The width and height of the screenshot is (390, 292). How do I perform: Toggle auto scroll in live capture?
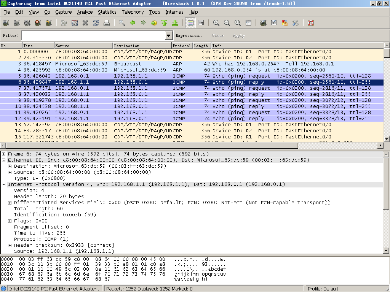[201, 23]
